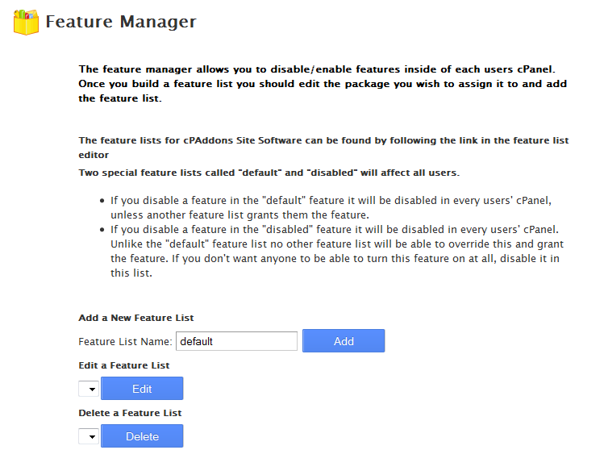604x450 pixels.
Task: Click the Feature Manager page heading
Action: click(121, 22)
